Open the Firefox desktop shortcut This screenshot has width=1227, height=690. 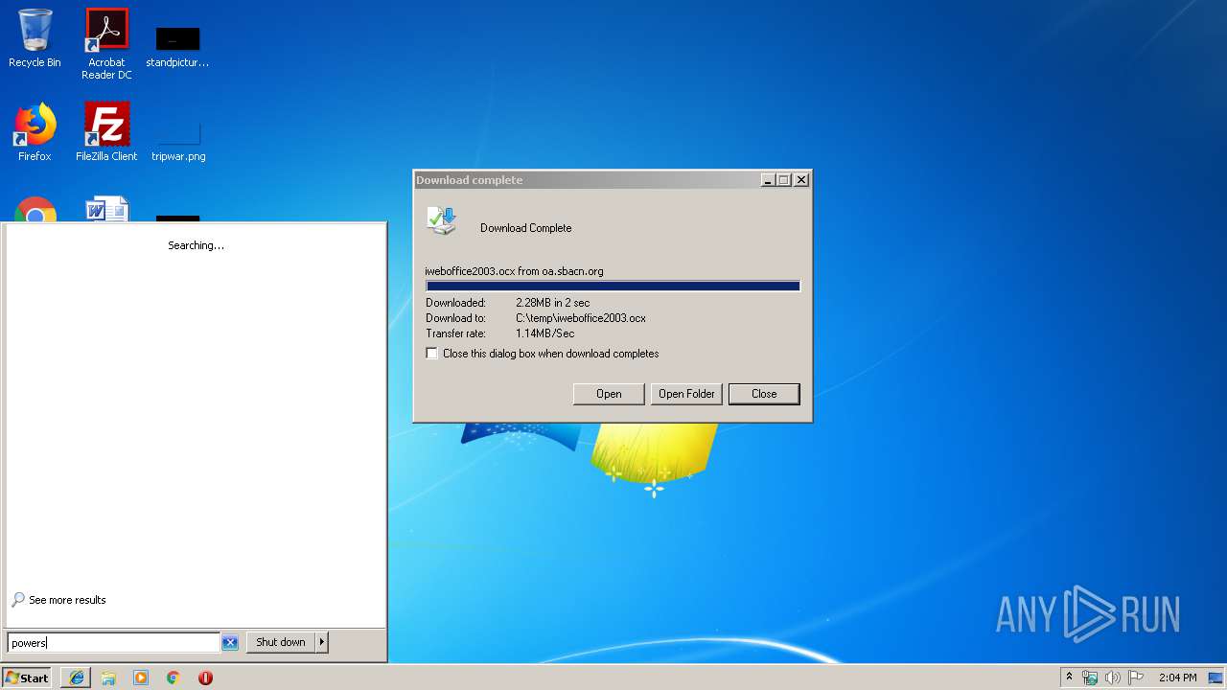pos(35,132)
